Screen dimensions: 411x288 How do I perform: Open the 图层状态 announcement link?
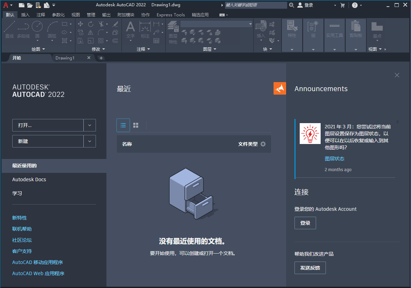(x=334, y=158)
